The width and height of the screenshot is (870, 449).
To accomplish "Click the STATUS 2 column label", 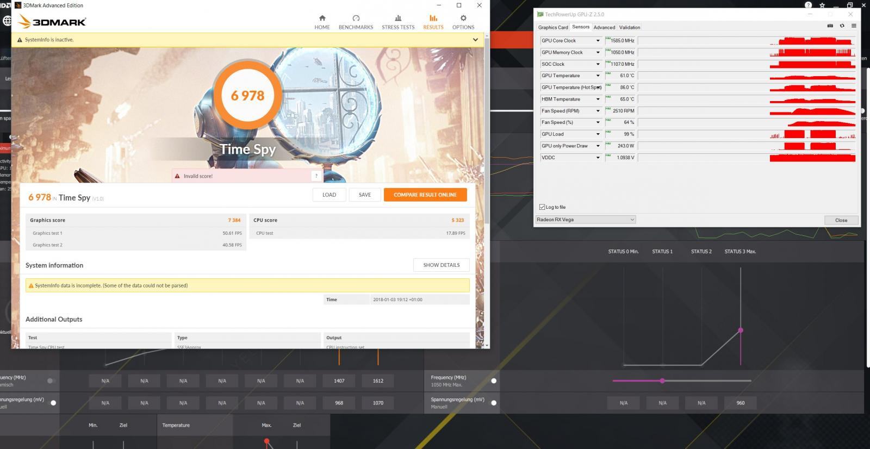I will [x=701, y=251].
